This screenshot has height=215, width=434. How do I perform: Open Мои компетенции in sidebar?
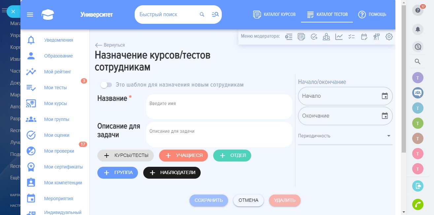point(55,183)
